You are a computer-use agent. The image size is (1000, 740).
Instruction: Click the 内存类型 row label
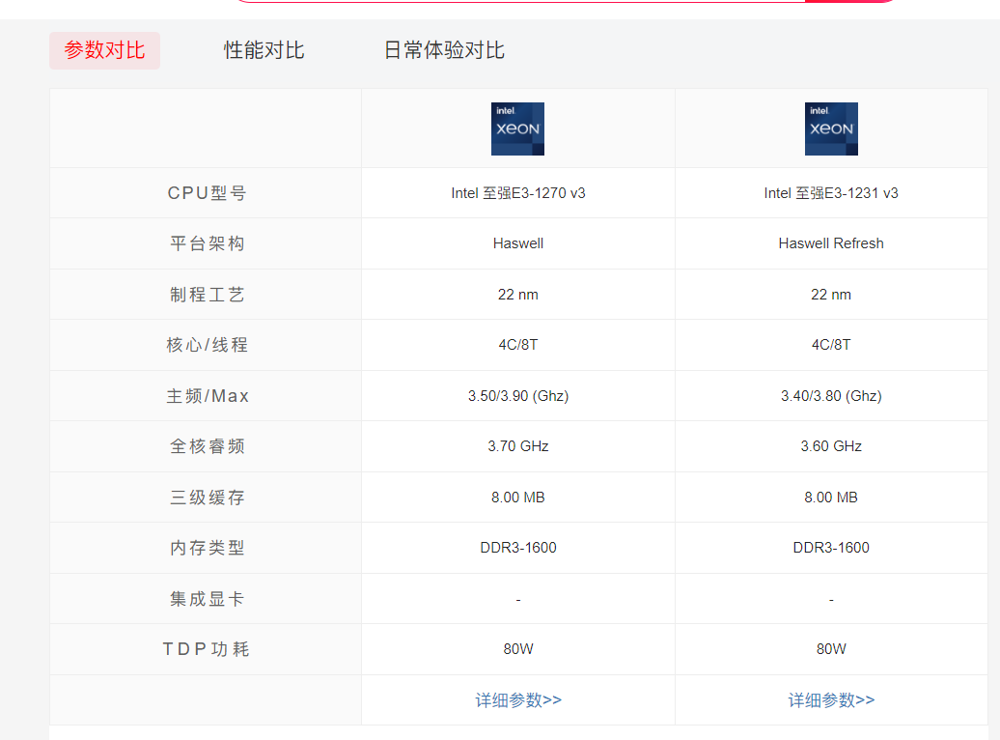207,548
